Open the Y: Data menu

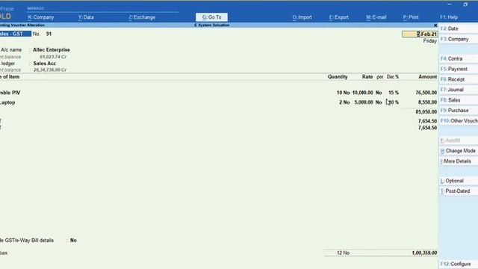pos(86,17)
